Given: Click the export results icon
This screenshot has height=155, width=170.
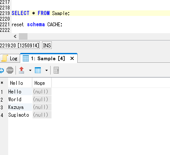Looking at the screenshot, I should point(21,70).
